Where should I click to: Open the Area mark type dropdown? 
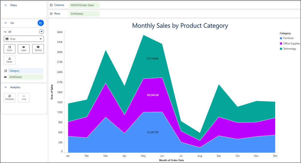24,39
